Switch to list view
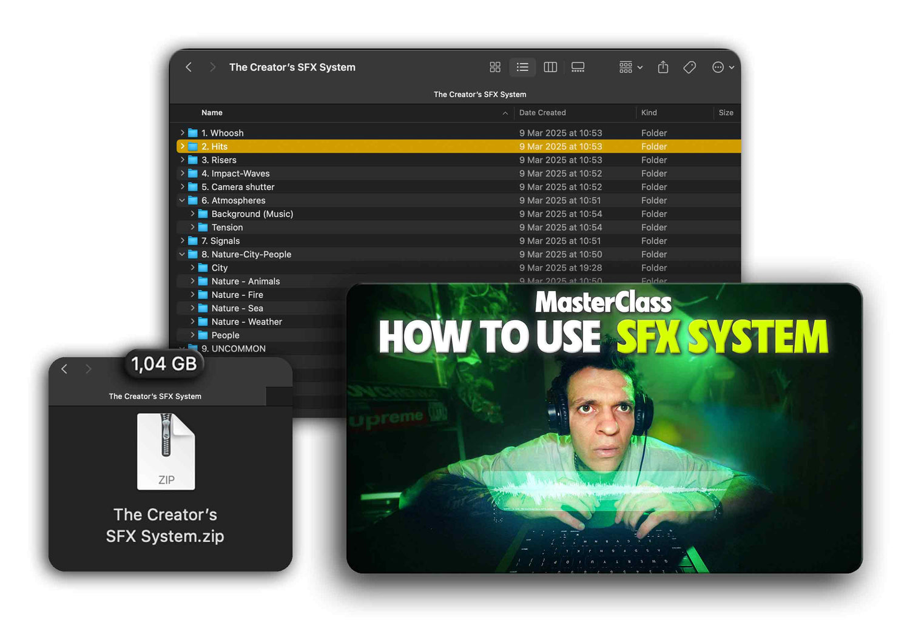This screenshot has height=620, width=910. coord(522,67)
